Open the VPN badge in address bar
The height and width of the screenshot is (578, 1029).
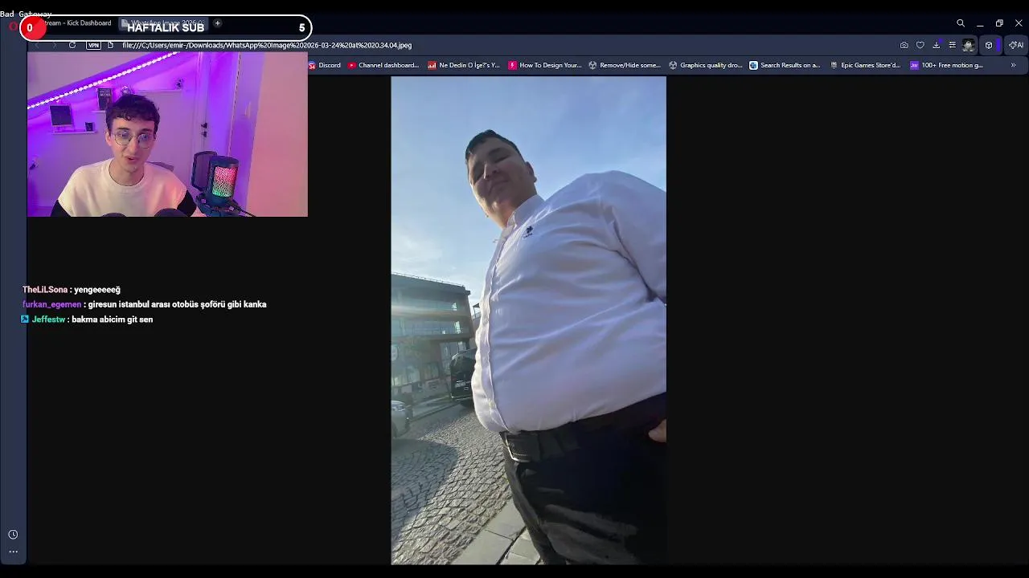[94, 45]
